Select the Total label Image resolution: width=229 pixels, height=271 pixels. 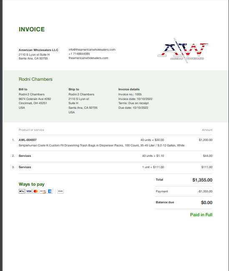coord(159,179)
